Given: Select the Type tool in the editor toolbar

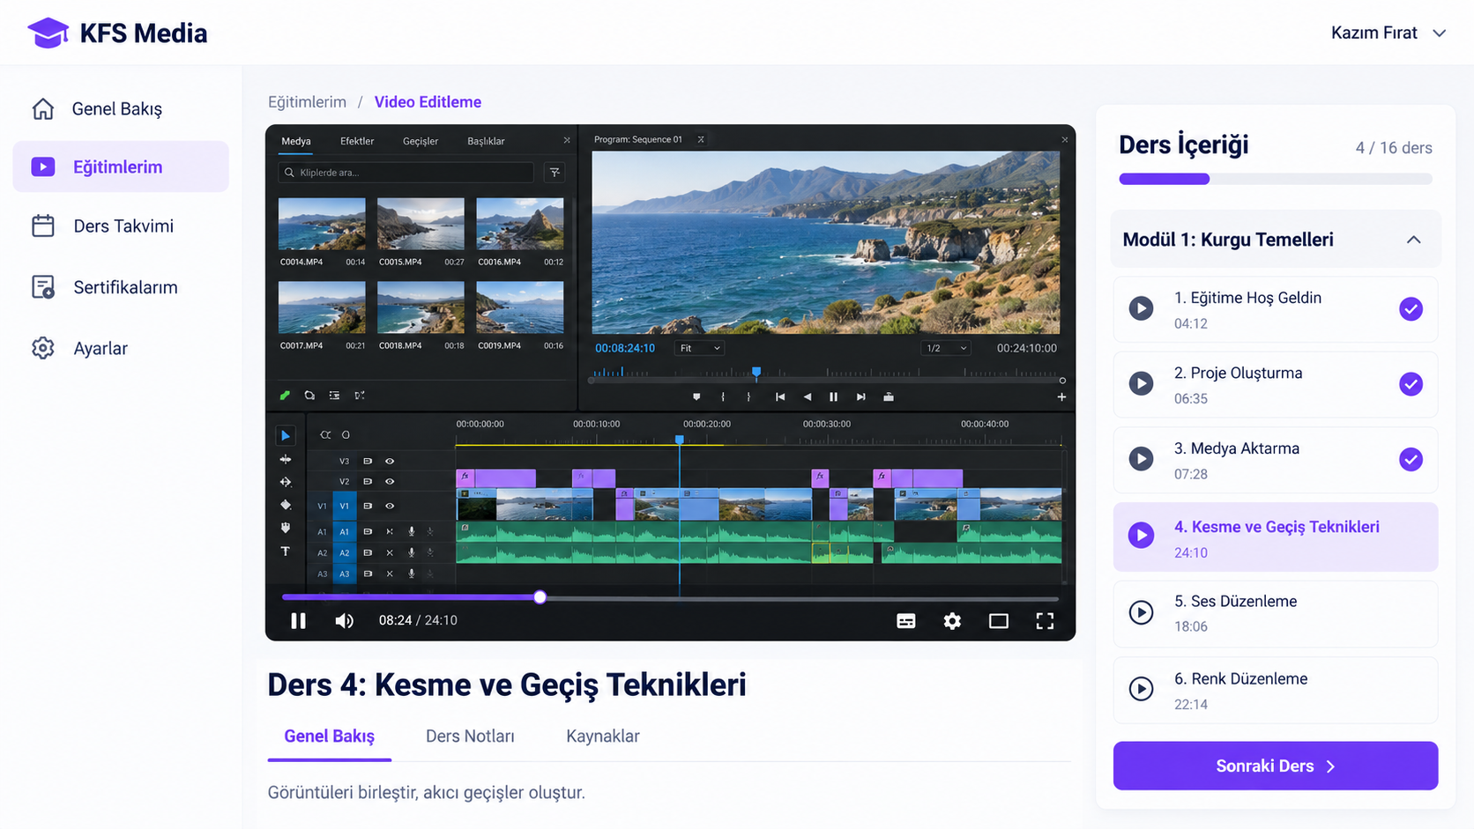Looking at the screenshot, I should pos(285,551).
